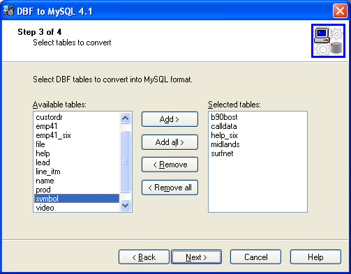This screenshot has height=274, width=351.
Task: Open Help for this step
Action: (315, 257)
